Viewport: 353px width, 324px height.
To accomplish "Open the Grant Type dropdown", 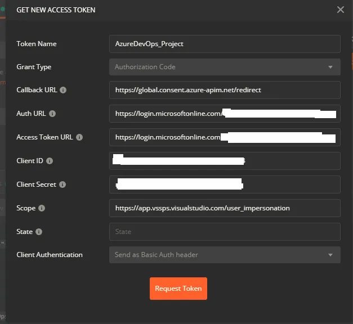I will [x=224, y=67].
